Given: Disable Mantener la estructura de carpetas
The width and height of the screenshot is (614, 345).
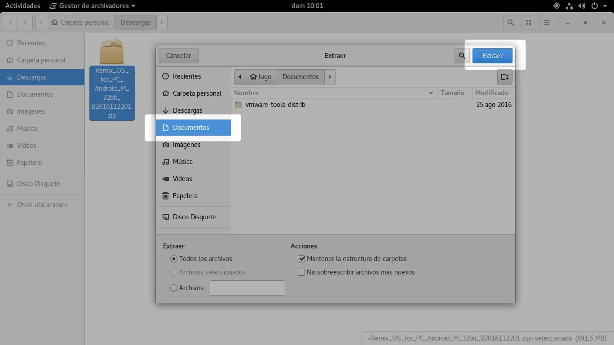Looking at the screenshot, I should [x=301, y=258].
